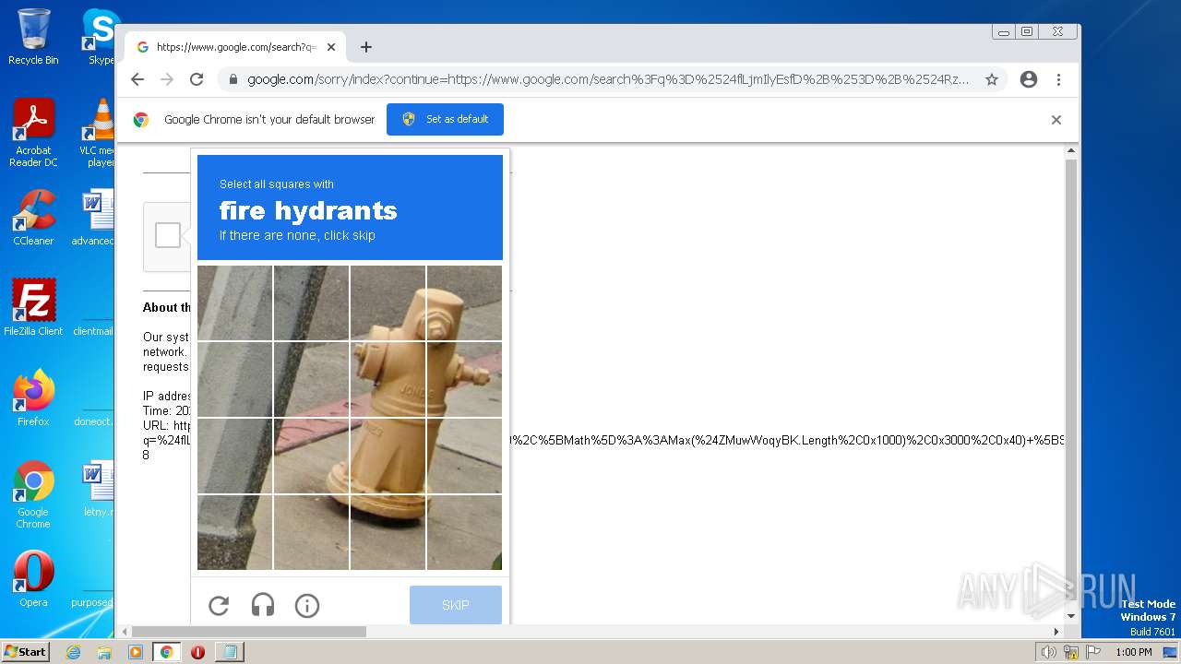
Task: Select the google.com/search tab
Action: click(235, 47)
